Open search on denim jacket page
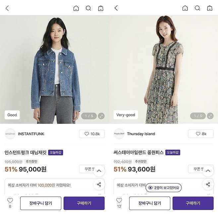 click(x=88, y=8)
